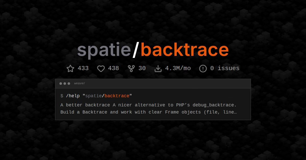Click the rightmost traffic-light dot on terminal
This screenshot has width=306, height=160.
[69, 83]
